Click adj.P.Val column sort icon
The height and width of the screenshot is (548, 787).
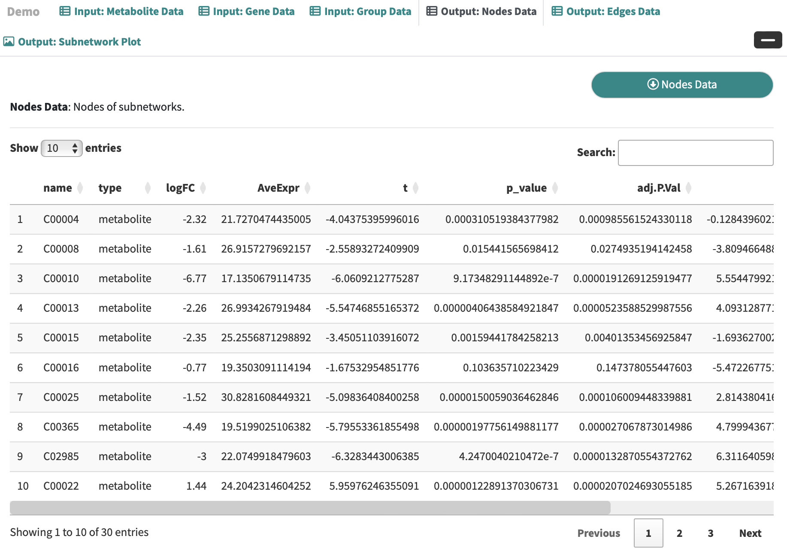coord(688,188)
